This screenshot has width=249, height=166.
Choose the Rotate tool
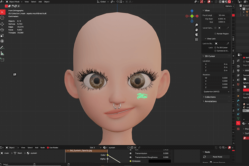click(x=2, y=30)
